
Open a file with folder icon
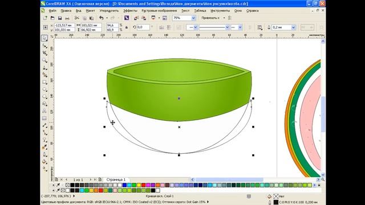(52, 18)
